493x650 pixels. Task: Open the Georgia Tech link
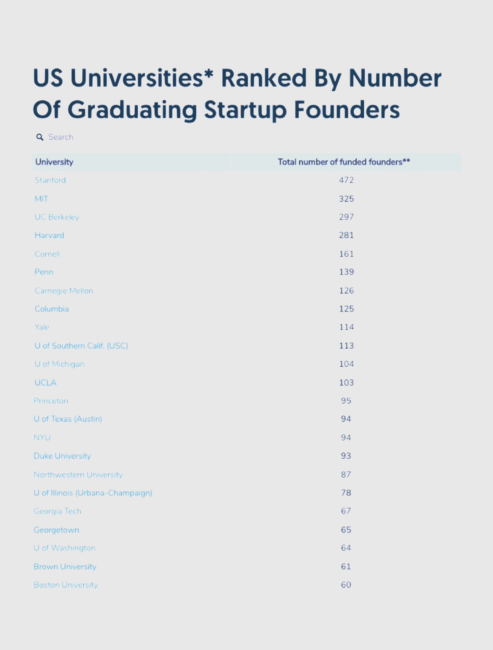[x=58, y=511]
